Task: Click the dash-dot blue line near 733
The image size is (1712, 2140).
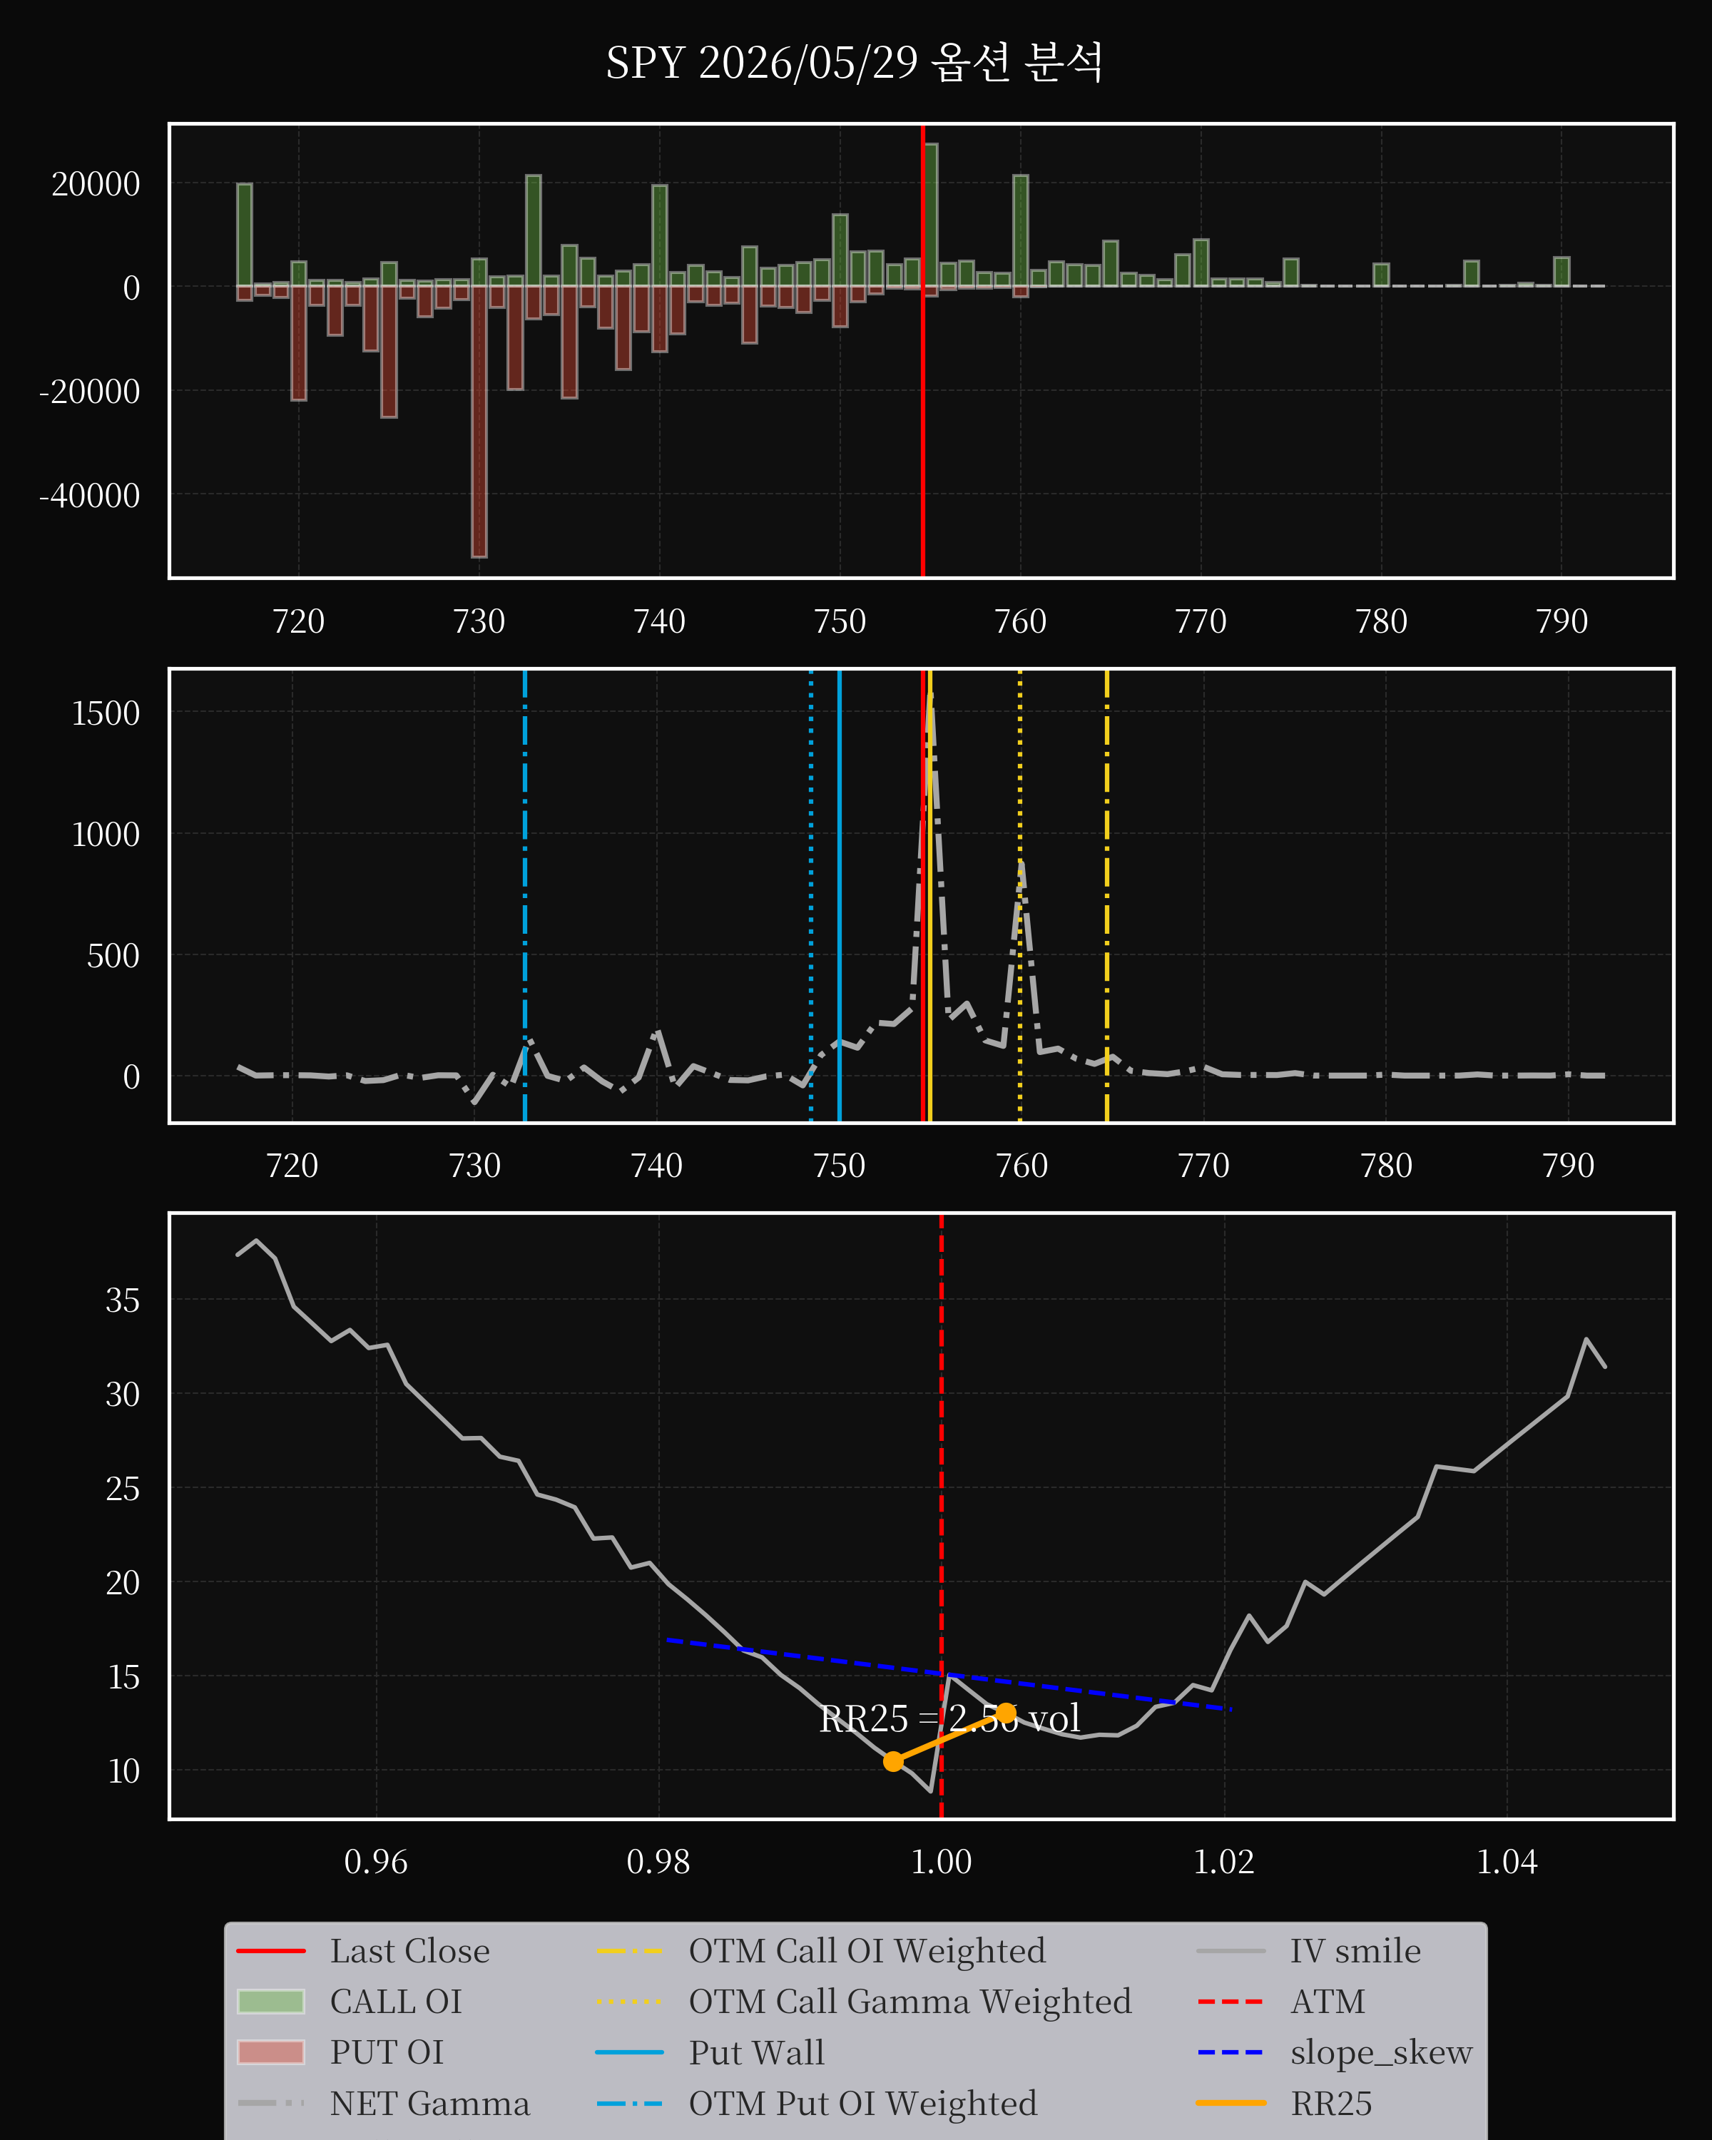Action: pos(525,896)
